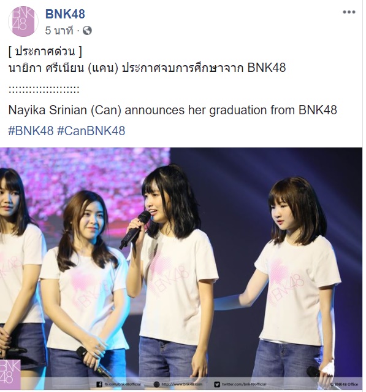Follow the #BNK48 hashtag

31,131
